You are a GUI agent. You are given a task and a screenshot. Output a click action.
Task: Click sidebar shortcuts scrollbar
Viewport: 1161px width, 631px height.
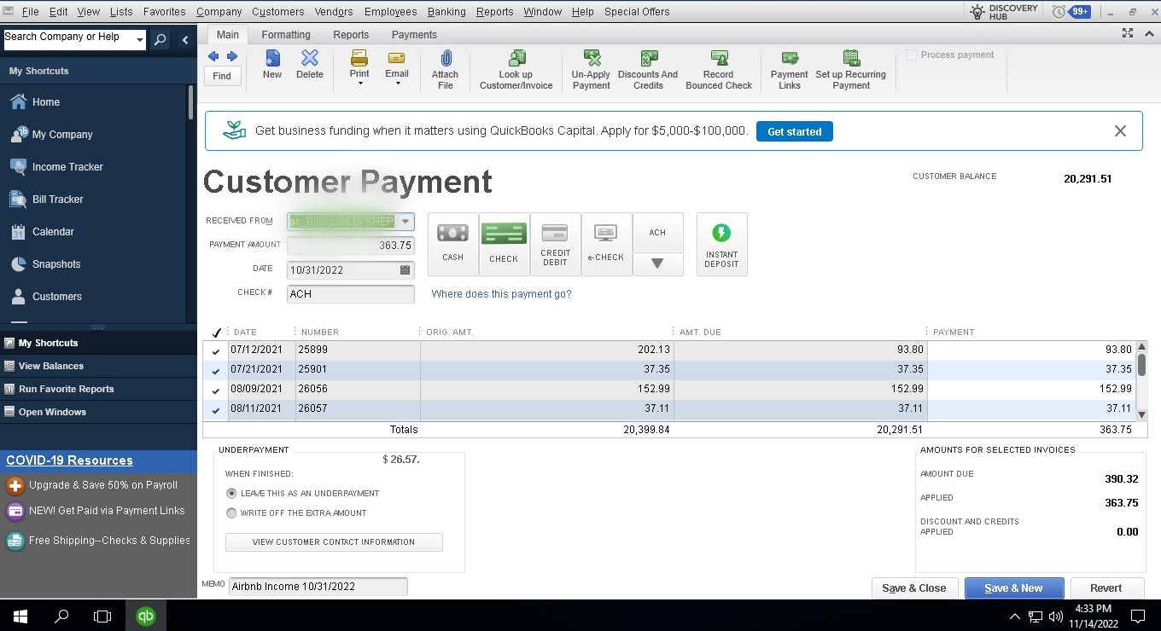click(x=191, y=102)
